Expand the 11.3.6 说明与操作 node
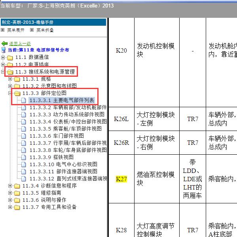This screenshot has width=237, height=237. pos(10,200)
